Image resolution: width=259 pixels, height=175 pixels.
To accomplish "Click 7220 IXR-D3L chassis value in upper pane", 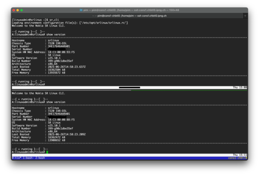I will [x=57, y=43].
